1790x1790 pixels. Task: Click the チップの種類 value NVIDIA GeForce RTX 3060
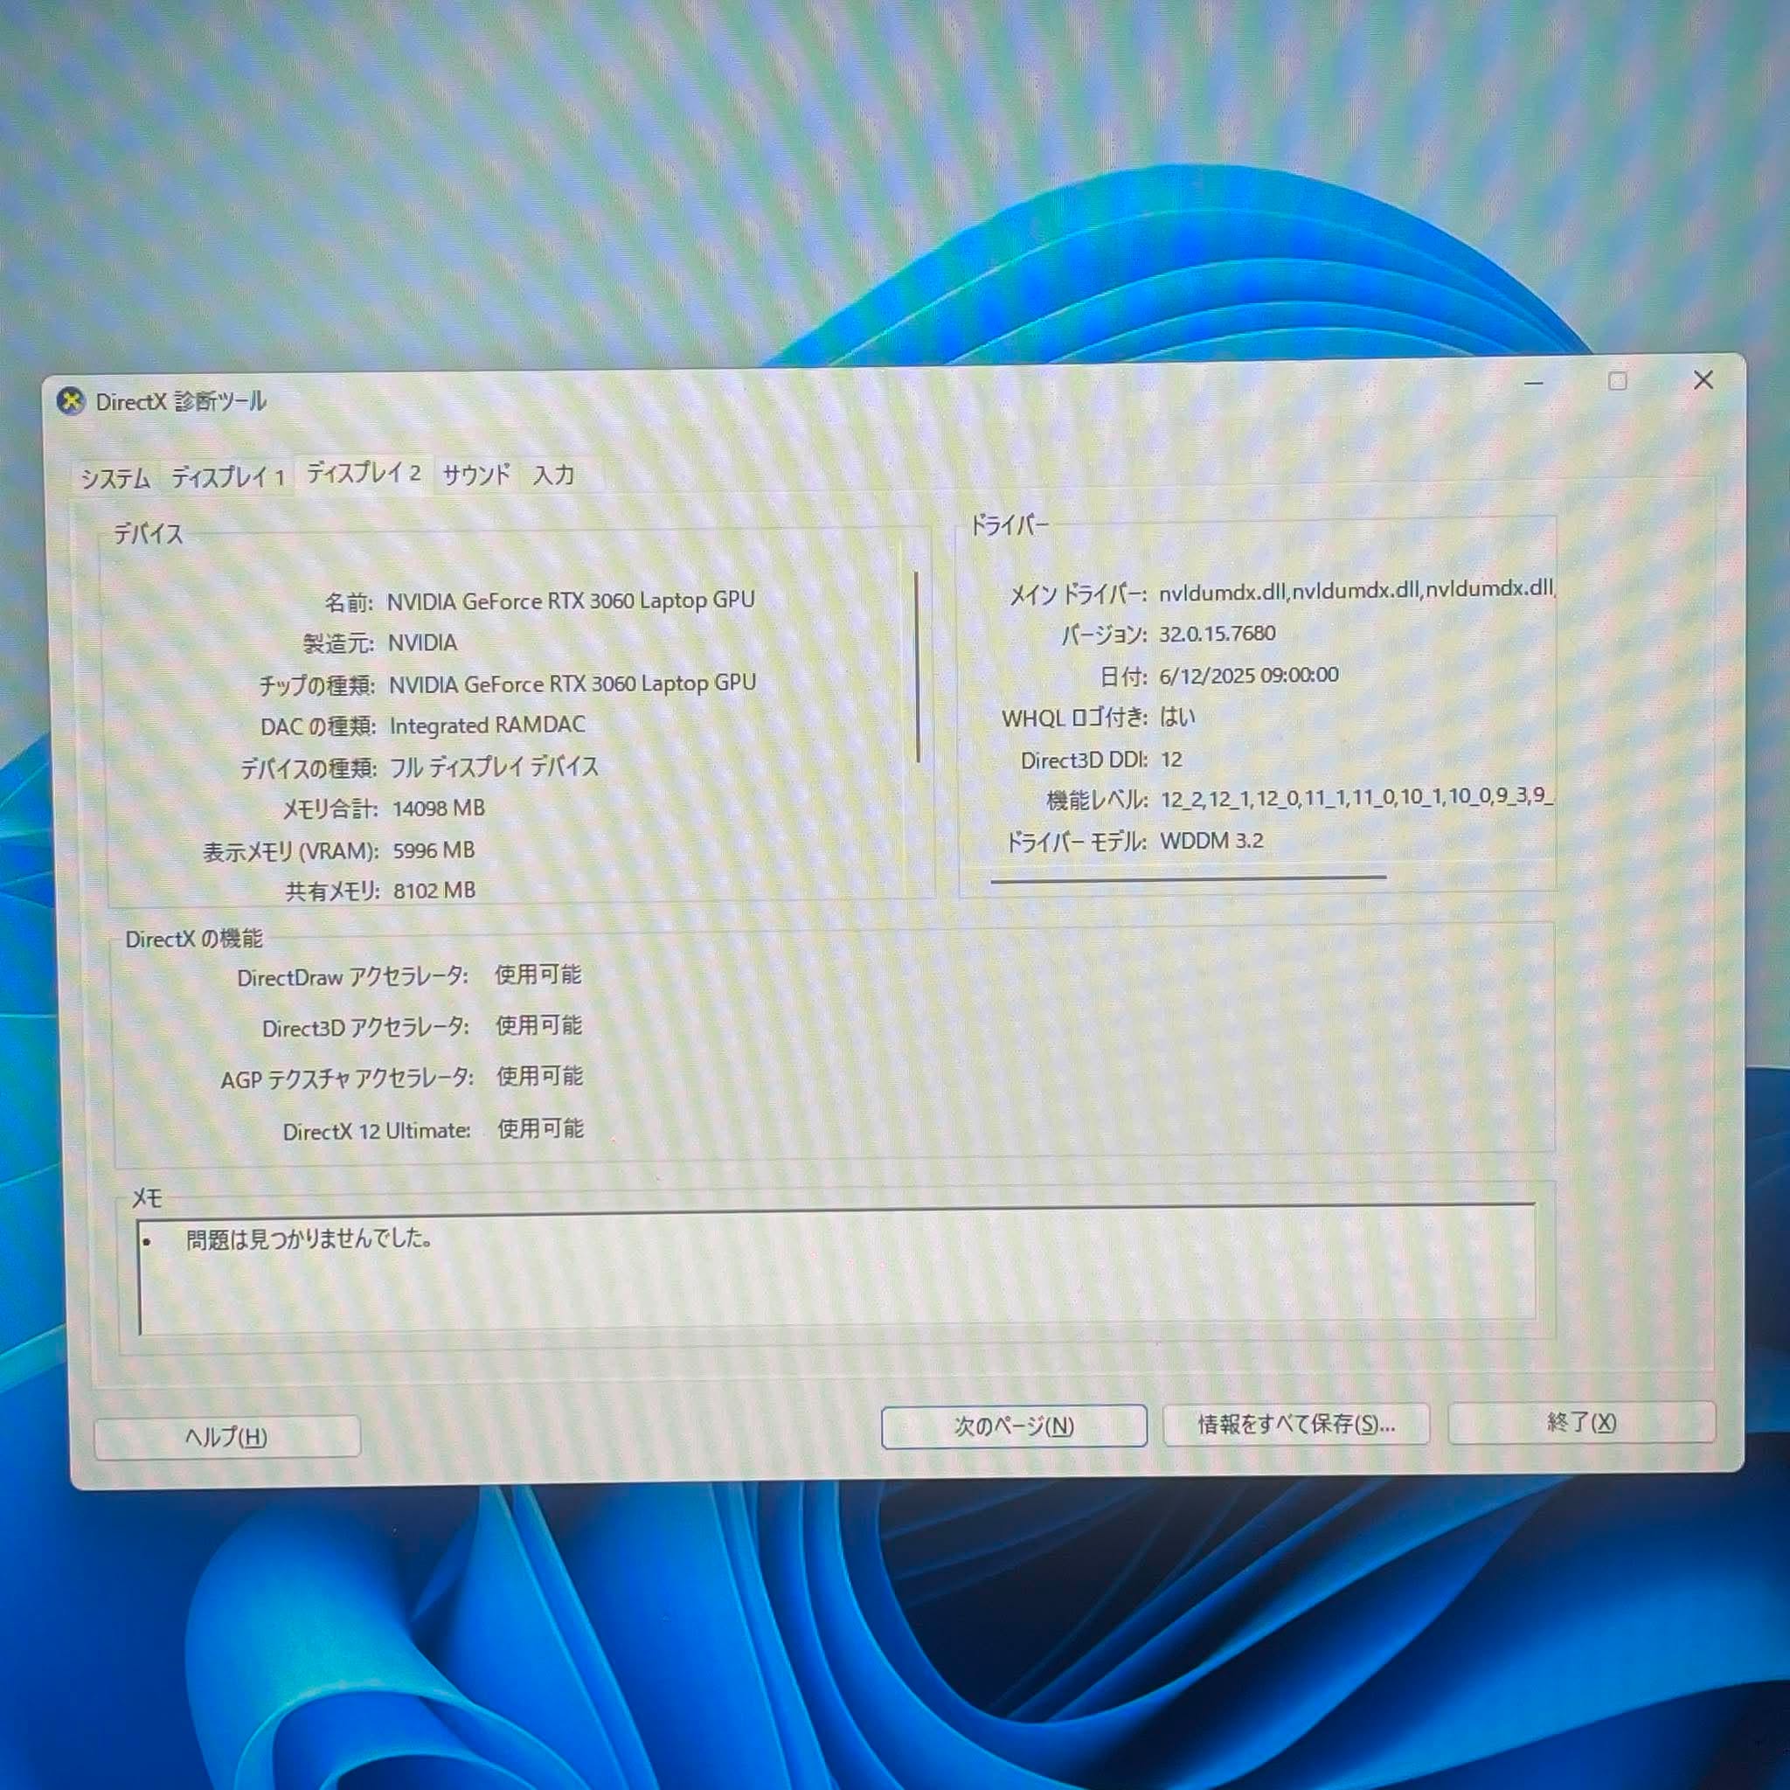572,683
